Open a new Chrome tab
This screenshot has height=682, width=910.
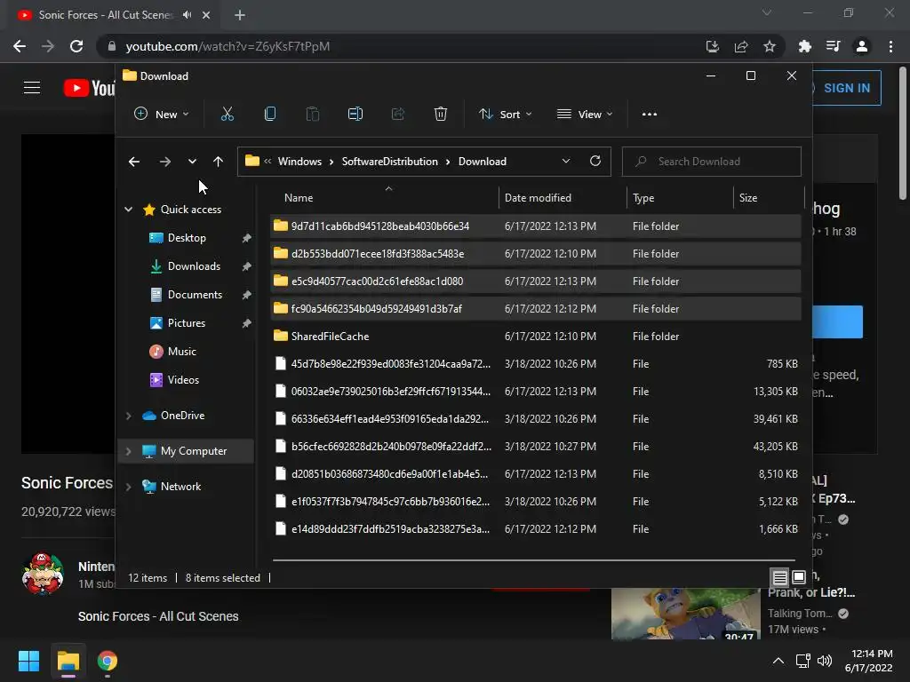[x=240, y=15]
